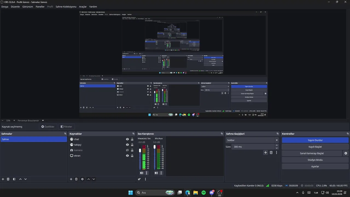Screen dimensions: 350x197
Task: Mute the Masaüstü Ses channel
Action: click(x=141, y=173)
